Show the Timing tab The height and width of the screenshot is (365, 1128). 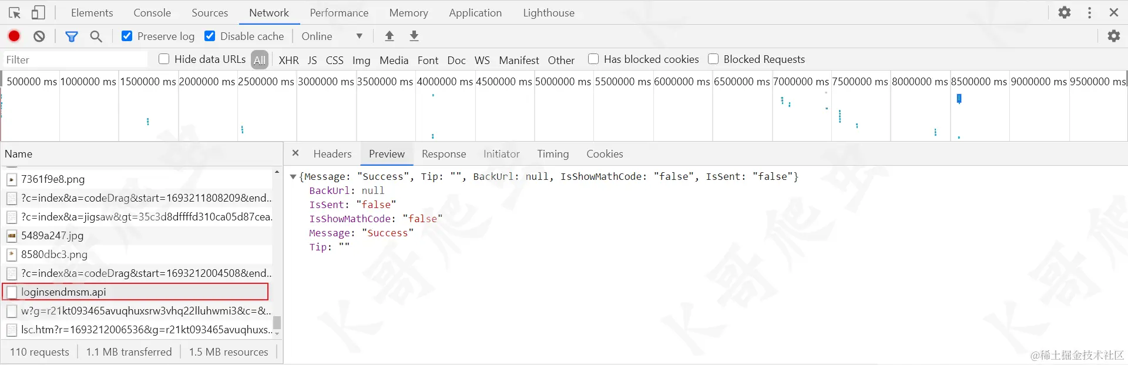point(553,154)
